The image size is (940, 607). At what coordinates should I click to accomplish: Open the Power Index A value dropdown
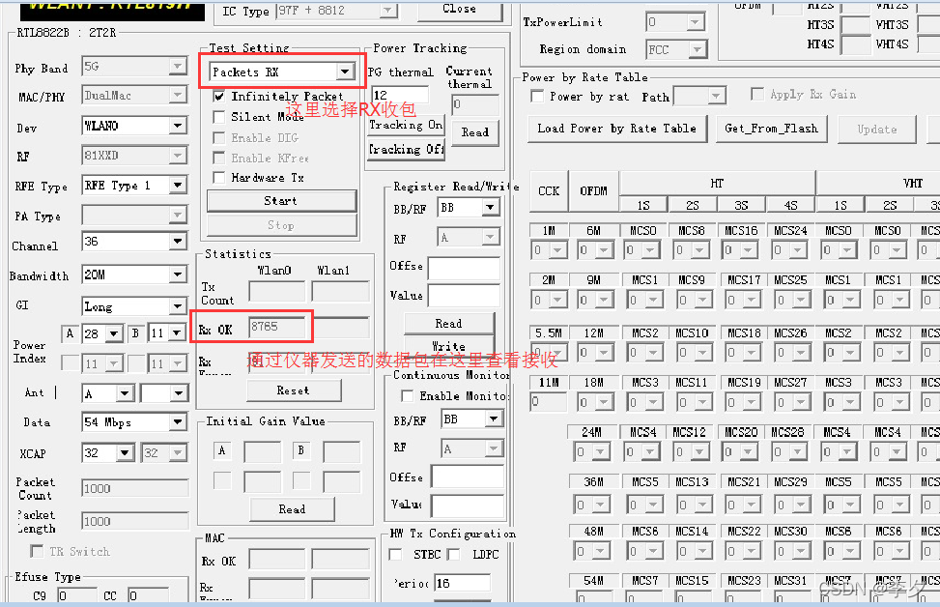coord(114,333)
